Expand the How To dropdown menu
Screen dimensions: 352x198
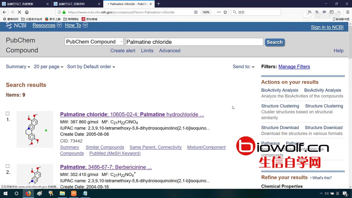point(76,25)
